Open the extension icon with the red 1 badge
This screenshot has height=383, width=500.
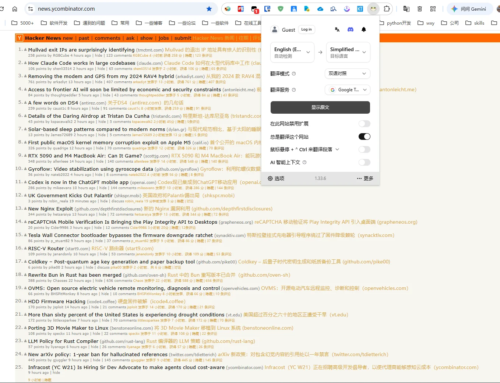[254, 9]
